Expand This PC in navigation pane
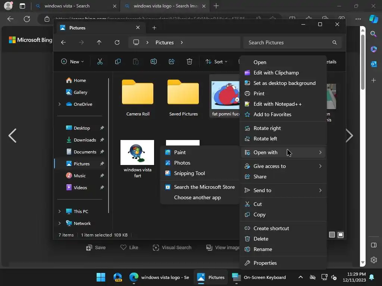Screen dimensions: 382x286 59,212
